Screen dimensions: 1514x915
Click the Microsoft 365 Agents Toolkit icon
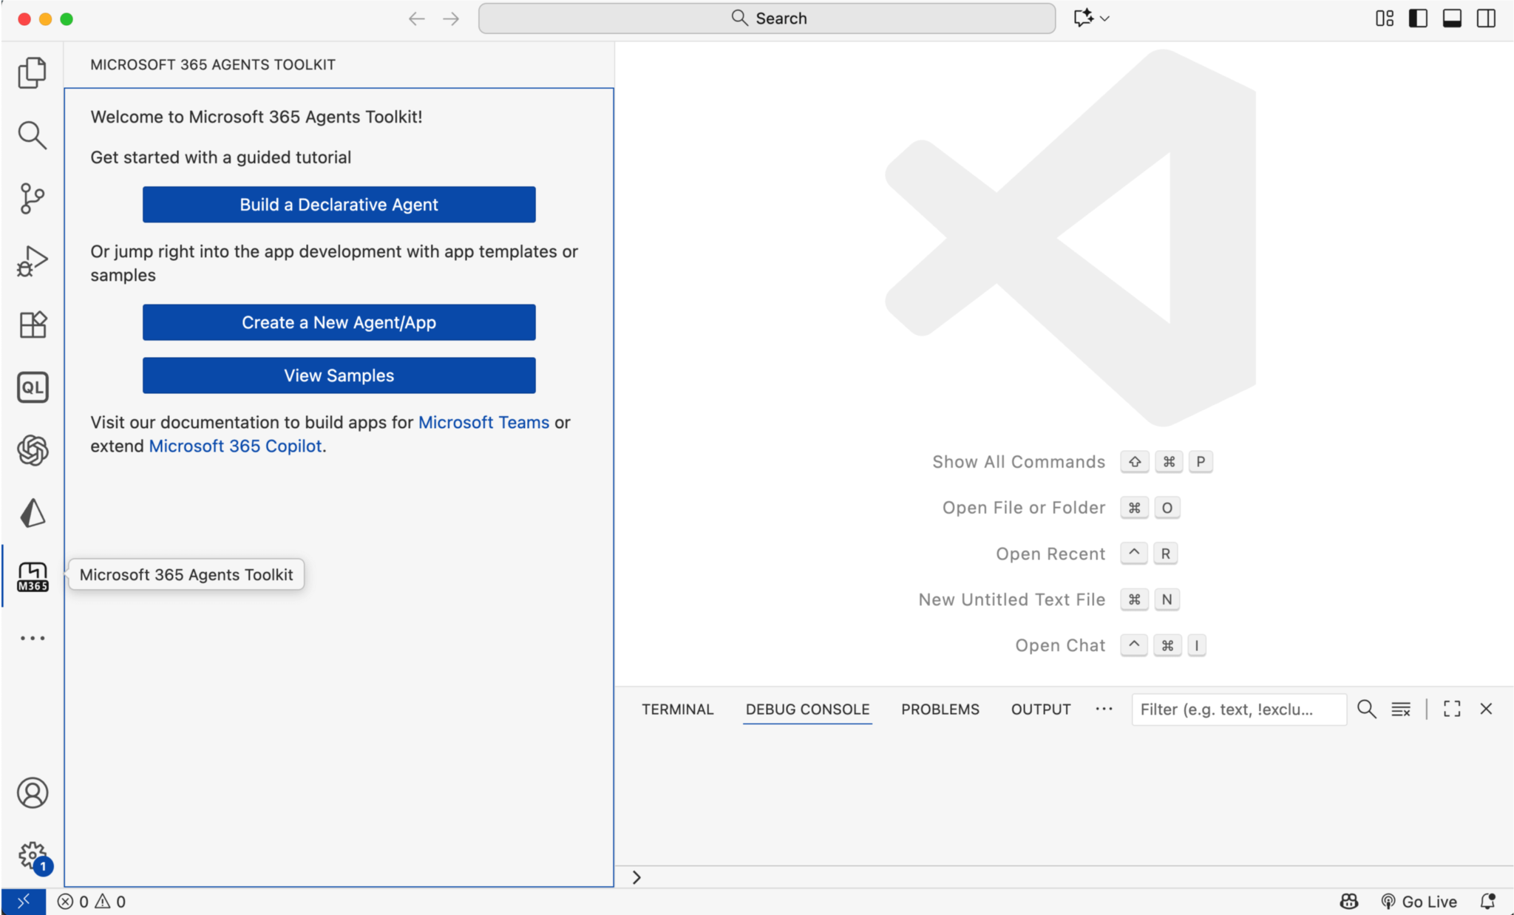[32, 576]
